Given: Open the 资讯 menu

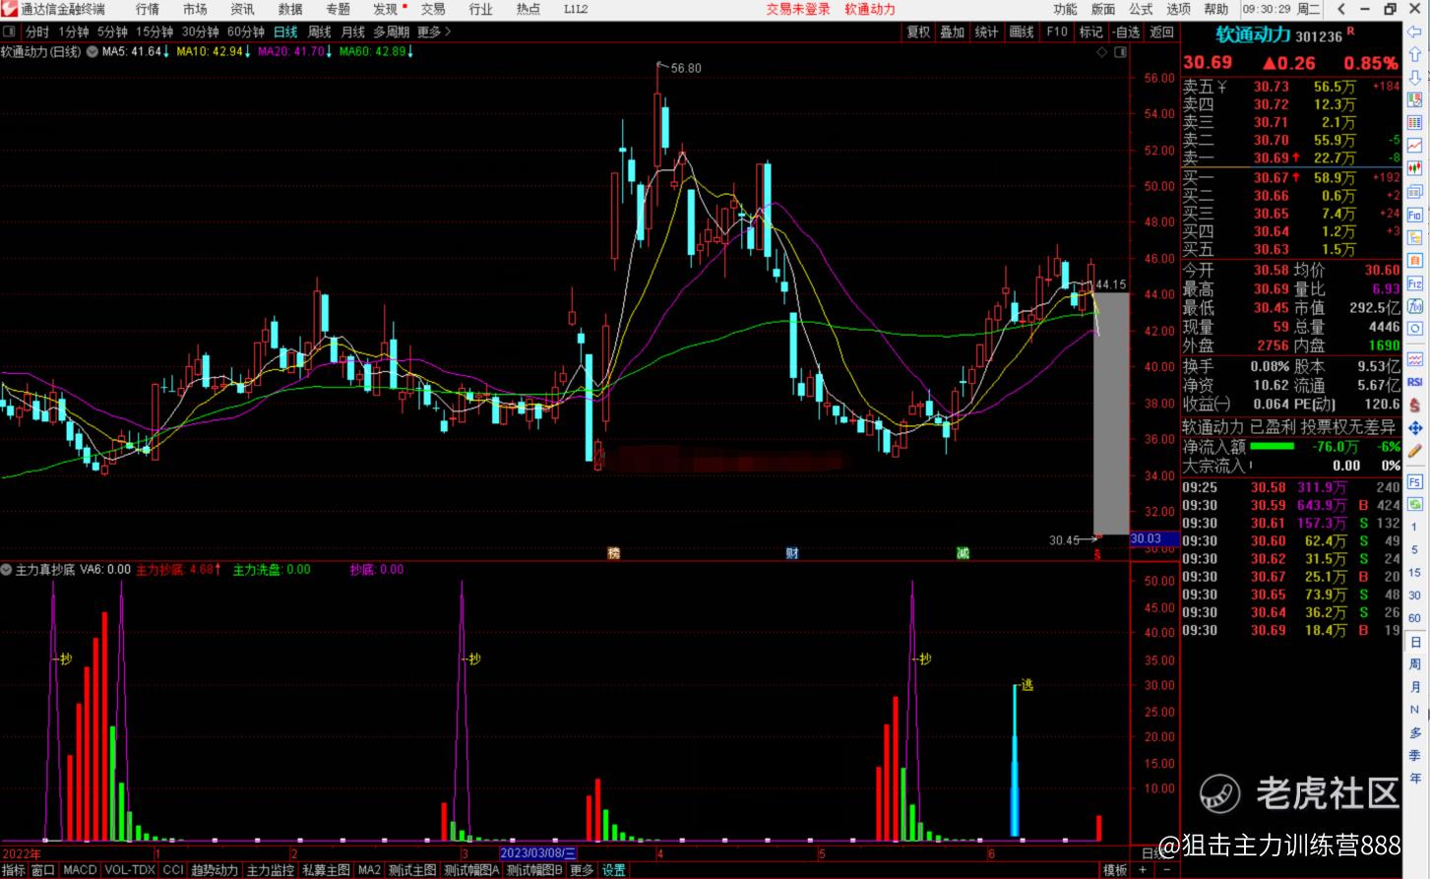Looking at the screenshot, I should click(242, 9).
